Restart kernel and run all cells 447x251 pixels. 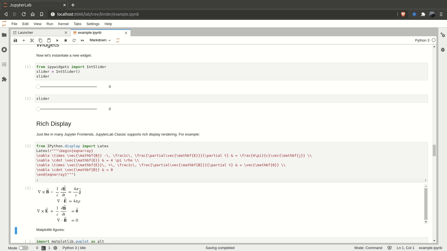[x=82, y=40]
